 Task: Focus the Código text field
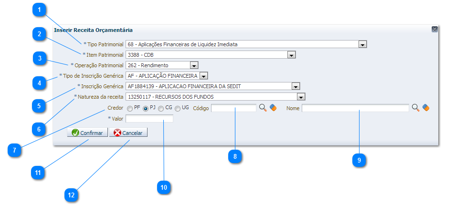(233, 108)
